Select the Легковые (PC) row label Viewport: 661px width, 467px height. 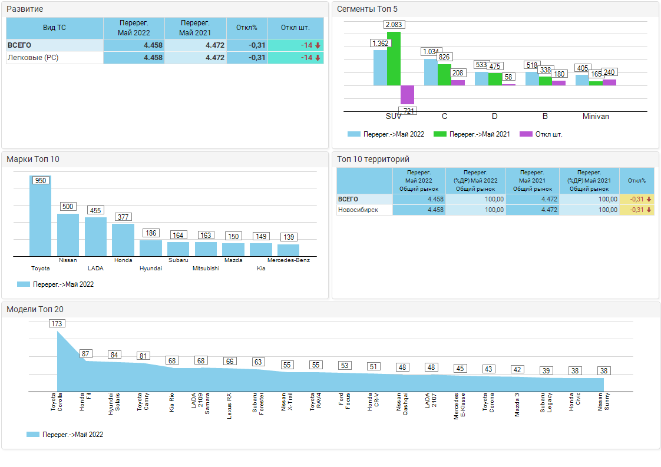pyautogui.click(x=33, y=58)
